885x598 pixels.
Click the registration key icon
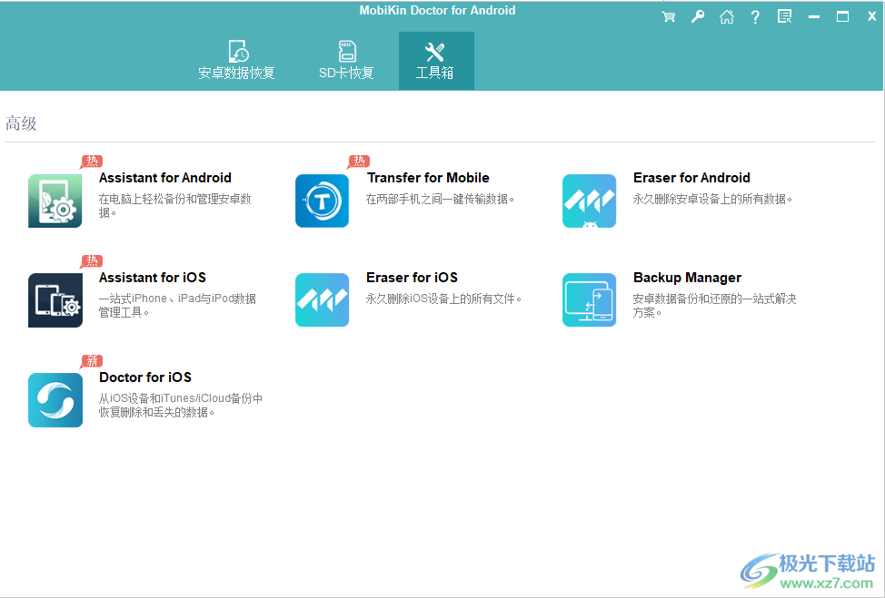[697, 15]
